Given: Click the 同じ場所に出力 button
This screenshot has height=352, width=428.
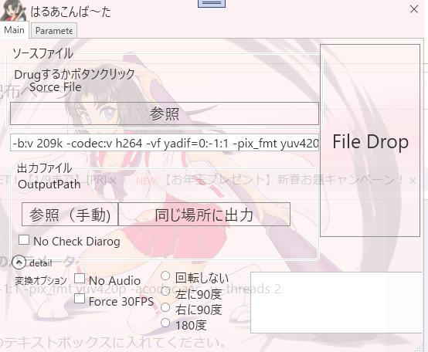Looking at the screenshot, I should tap(204, 215).
